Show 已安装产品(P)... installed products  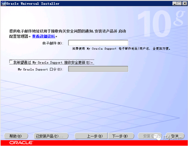(51, 136)
